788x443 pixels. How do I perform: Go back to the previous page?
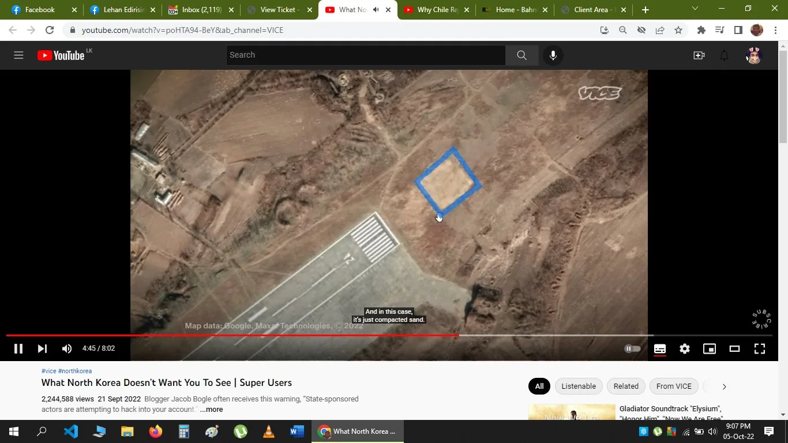tap(13, 30)
